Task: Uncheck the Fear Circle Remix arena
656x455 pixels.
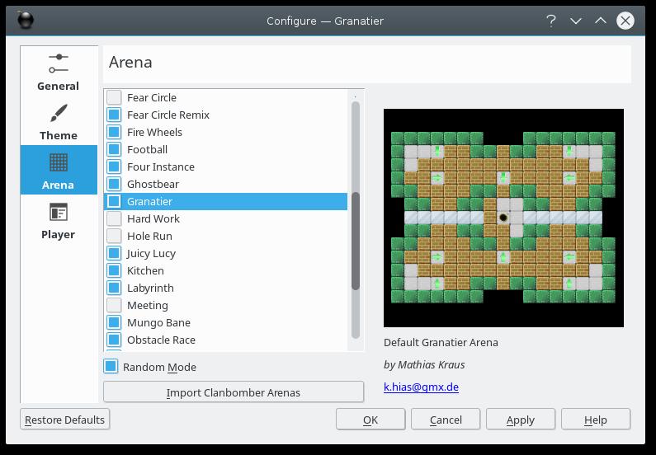Action: point(114,115)
